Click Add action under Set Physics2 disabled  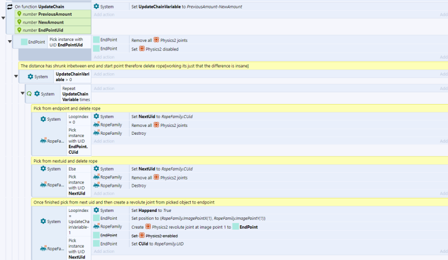point(104,57)
